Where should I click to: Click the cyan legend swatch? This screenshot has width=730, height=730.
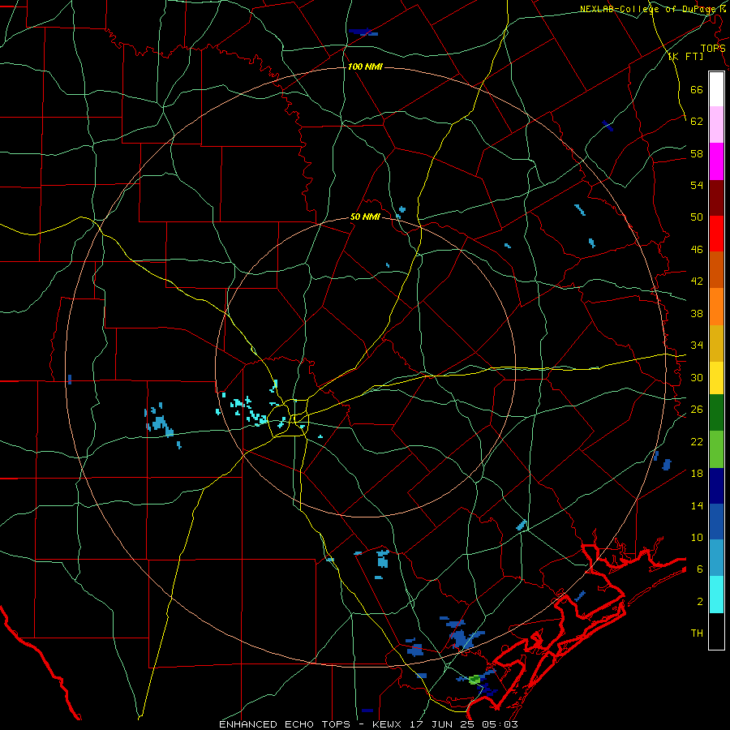tap(716, 595)
